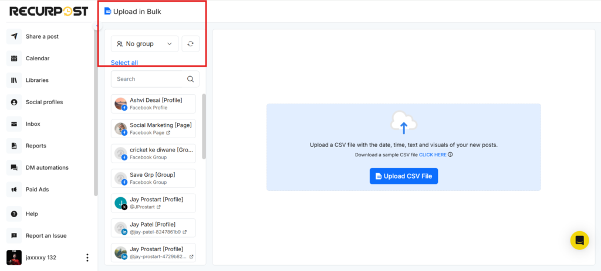Click the Upload in Bulk heading text
601x271 pixels.
click(x=137, y=12)
